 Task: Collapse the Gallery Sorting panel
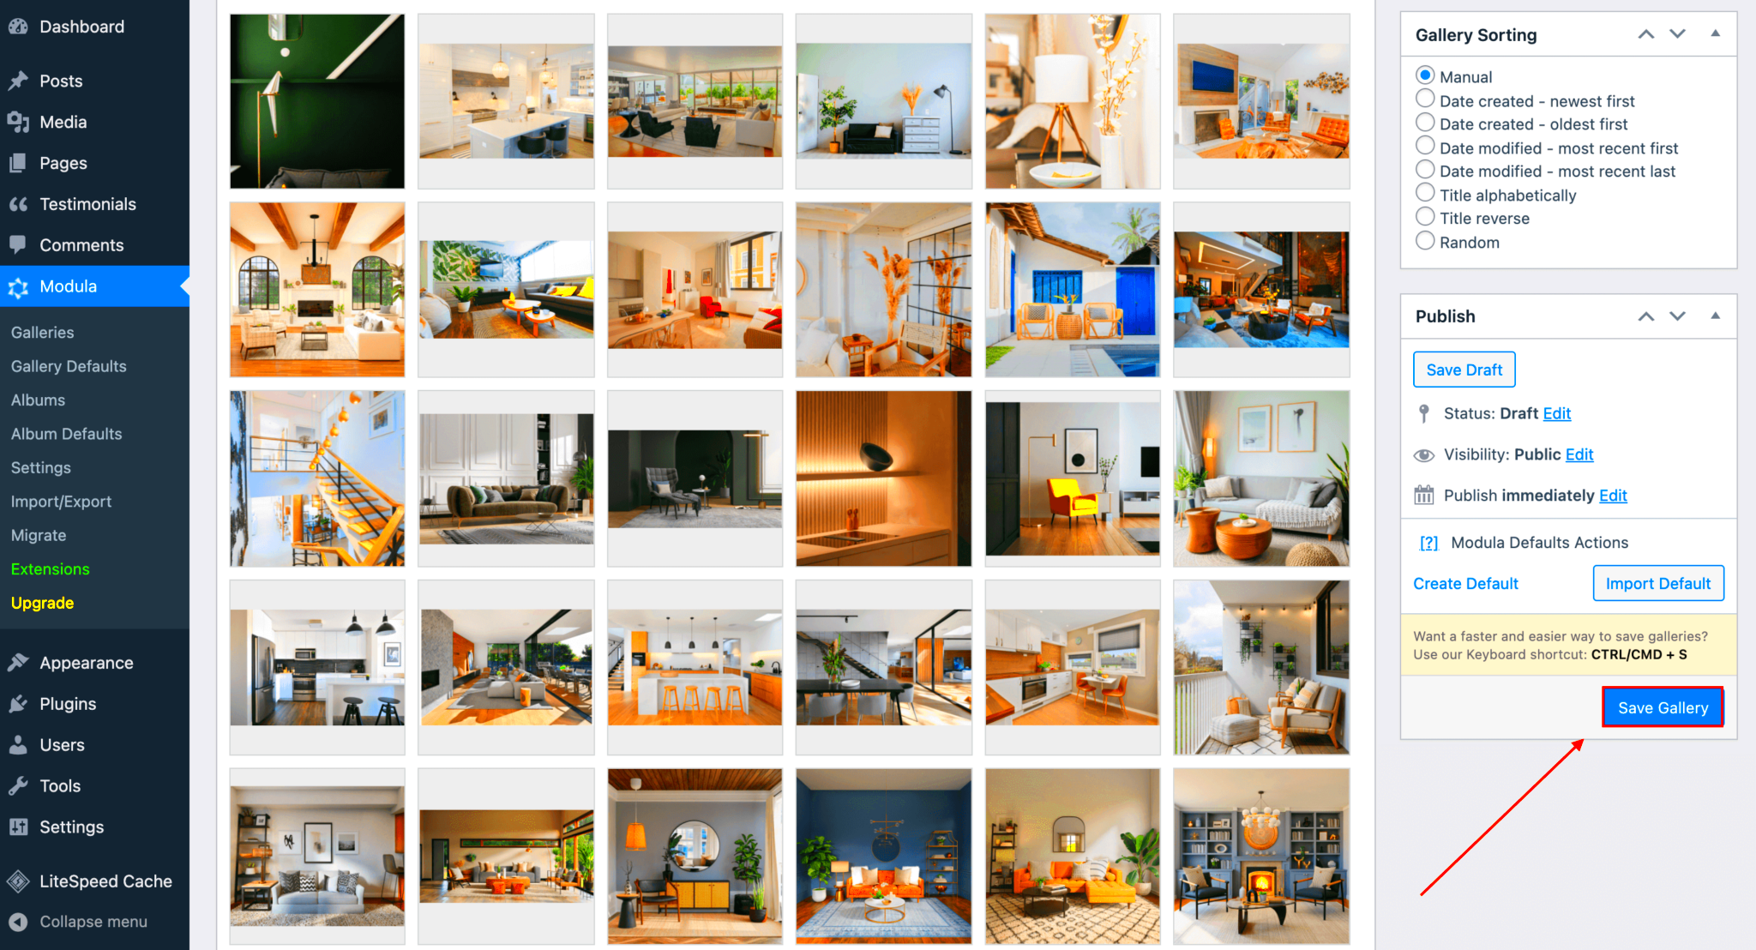1715,34
